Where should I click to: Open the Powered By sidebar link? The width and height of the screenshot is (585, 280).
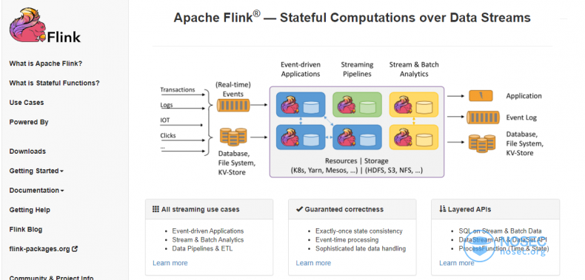(x=29, y=122)
